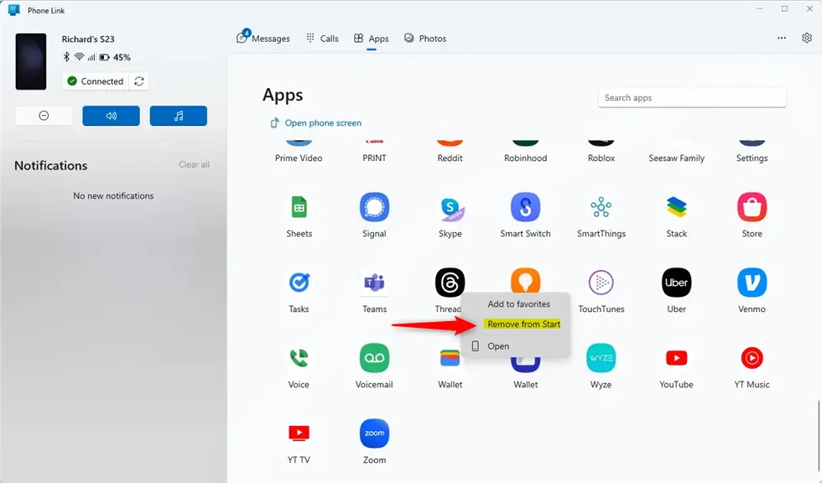Open the Store app icon
The height and width of the screenshot is (483, 822).
coord(752,207)
